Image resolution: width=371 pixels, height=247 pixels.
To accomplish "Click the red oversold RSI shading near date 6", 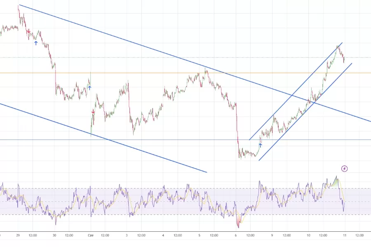I will pyautogui.click(x=238, y=220).
